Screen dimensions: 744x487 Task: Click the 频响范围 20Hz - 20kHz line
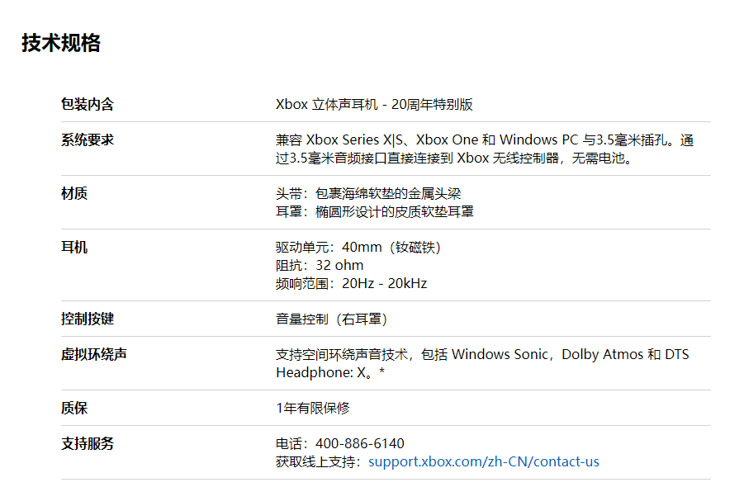tap(351, 283)
